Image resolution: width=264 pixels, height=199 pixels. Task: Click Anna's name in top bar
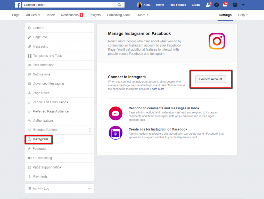(x=147, y=5)
